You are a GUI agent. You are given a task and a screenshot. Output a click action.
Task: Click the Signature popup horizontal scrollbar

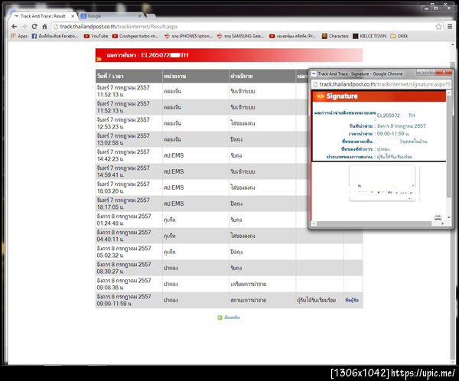click(x=374, y=223)
